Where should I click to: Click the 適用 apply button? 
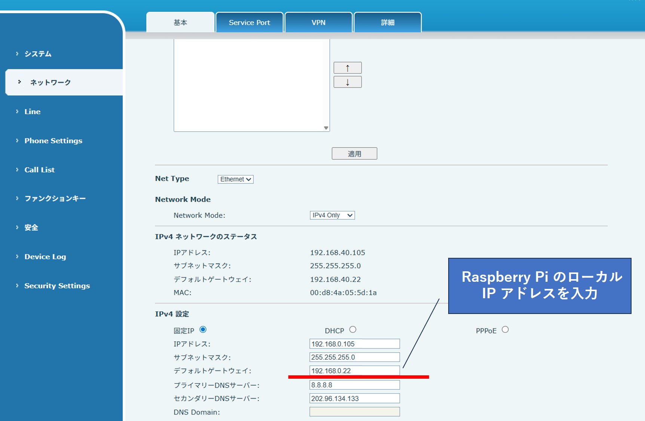pyautogui.click(x=354, y=153)
